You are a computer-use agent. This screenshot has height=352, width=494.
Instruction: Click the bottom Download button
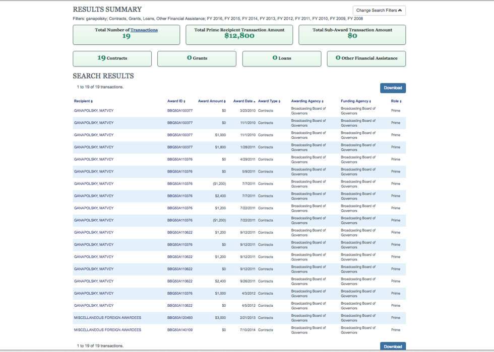393,346
